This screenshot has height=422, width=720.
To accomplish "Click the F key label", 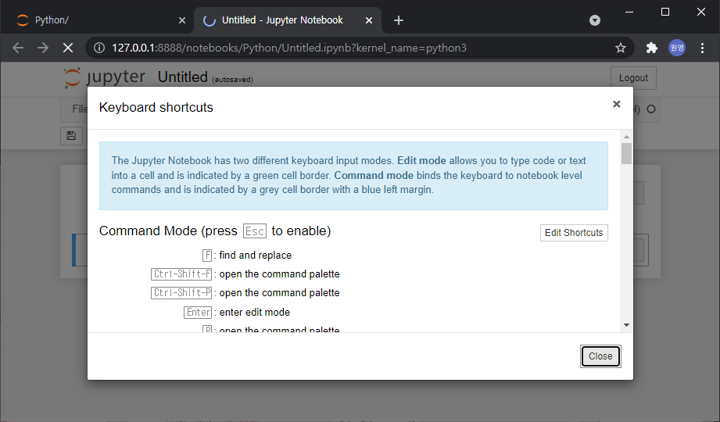I will (207, 256).
